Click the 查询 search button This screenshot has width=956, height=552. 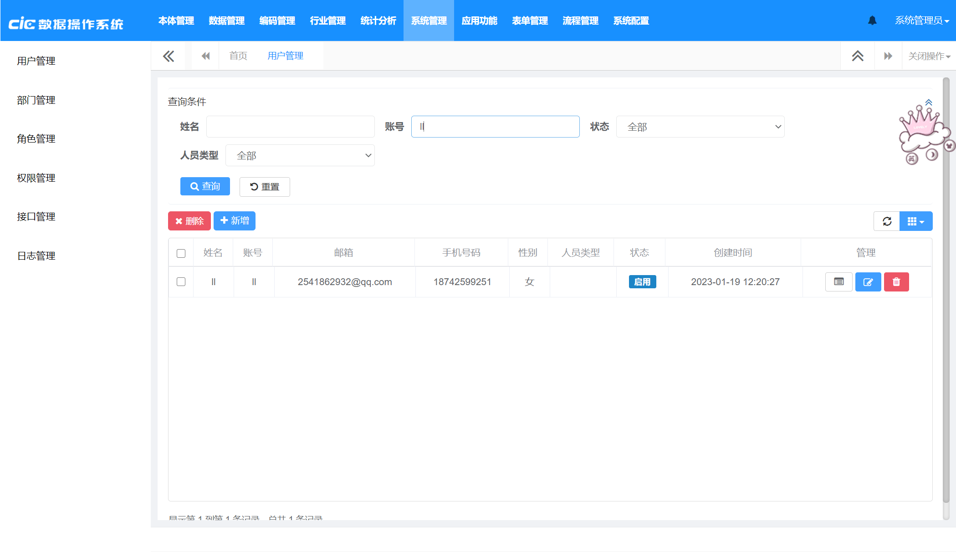click(205, 186)
